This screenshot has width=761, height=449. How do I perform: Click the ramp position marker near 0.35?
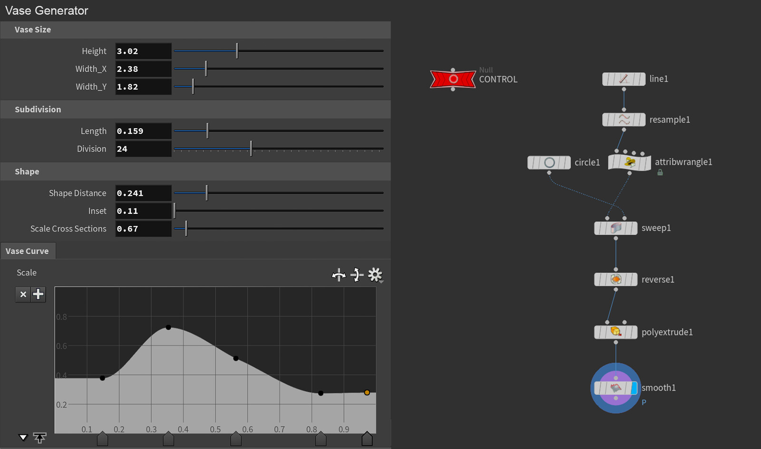pos(168,439)
